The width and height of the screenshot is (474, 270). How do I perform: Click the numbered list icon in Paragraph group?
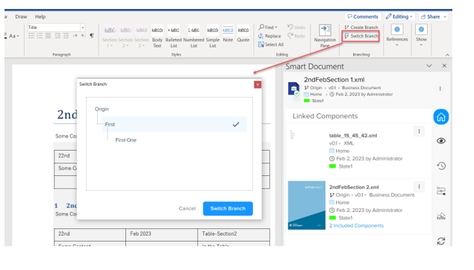pos(40,36)
